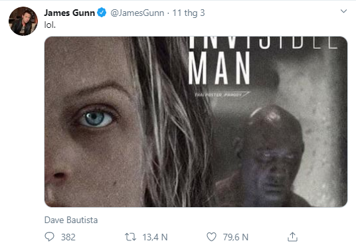Click the blue verified badge
Screen dimensions: 356x247
(x=102, y=13)
